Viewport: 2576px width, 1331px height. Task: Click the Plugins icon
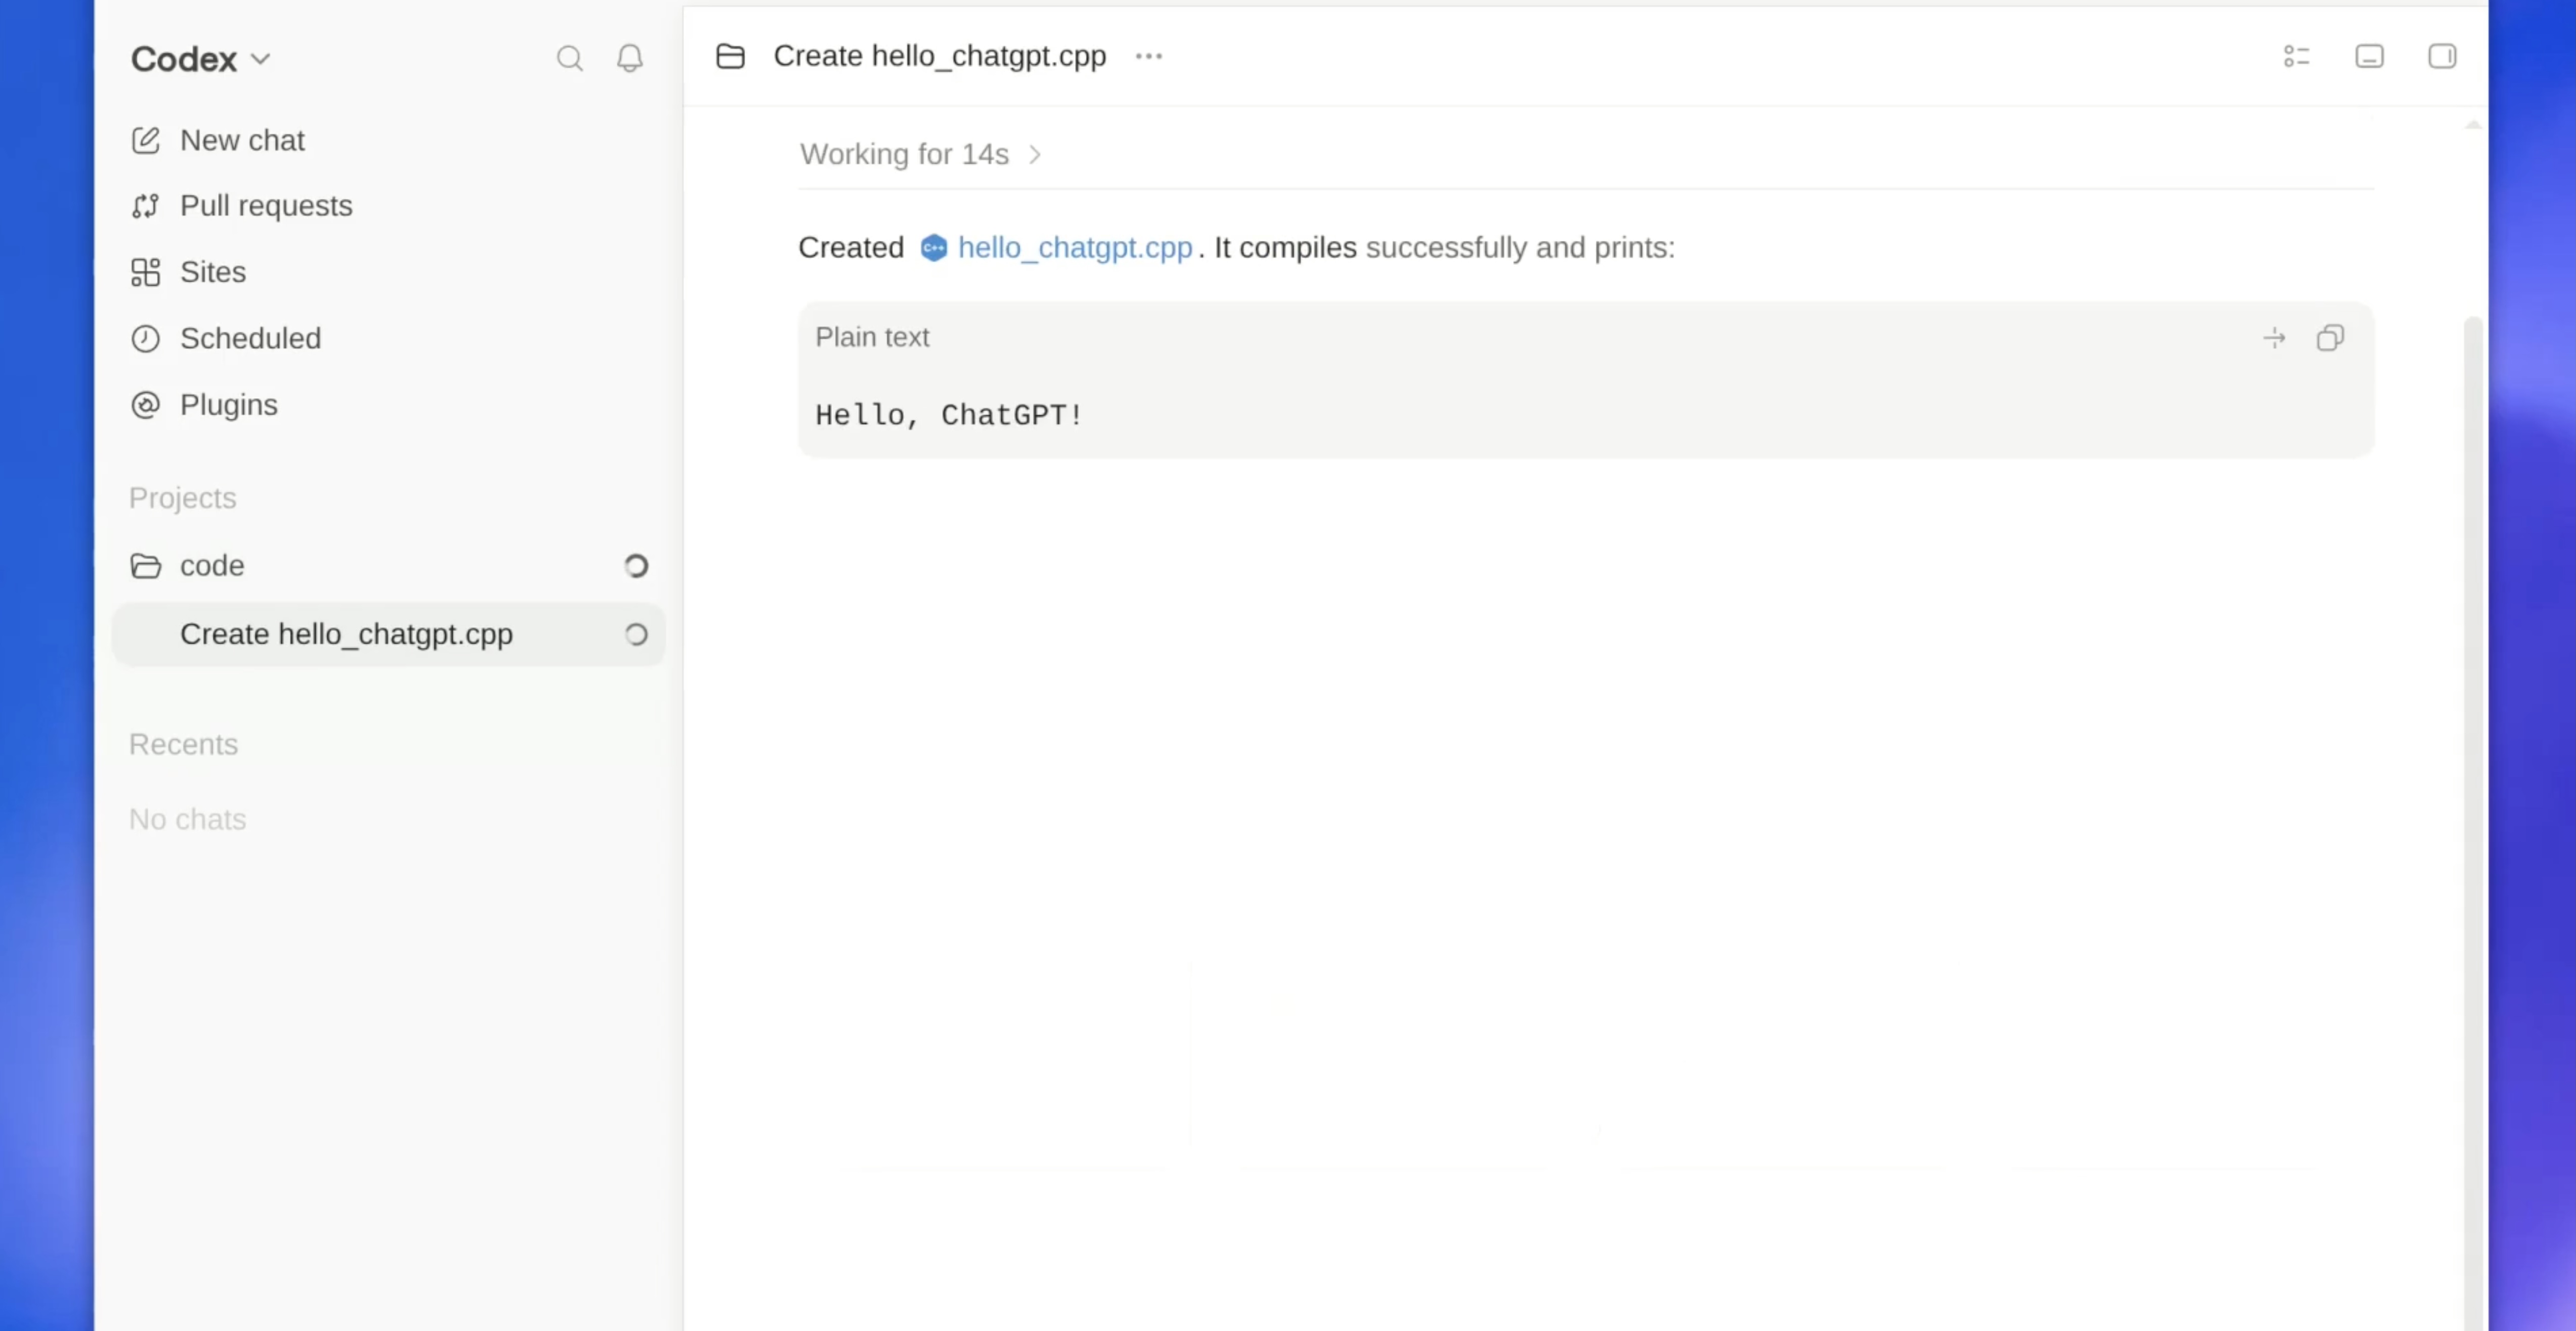(x=146, y=405)
